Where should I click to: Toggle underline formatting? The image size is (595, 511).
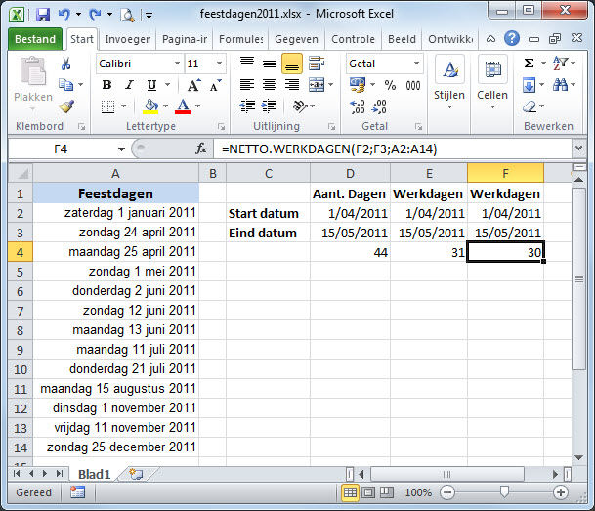click(151, 85)
